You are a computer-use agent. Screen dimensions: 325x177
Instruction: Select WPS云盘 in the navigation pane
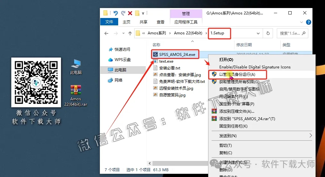coord(123,60)
